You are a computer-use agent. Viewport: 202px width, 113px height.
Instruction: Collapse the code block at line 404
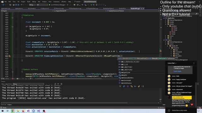(x=13, y=18)
